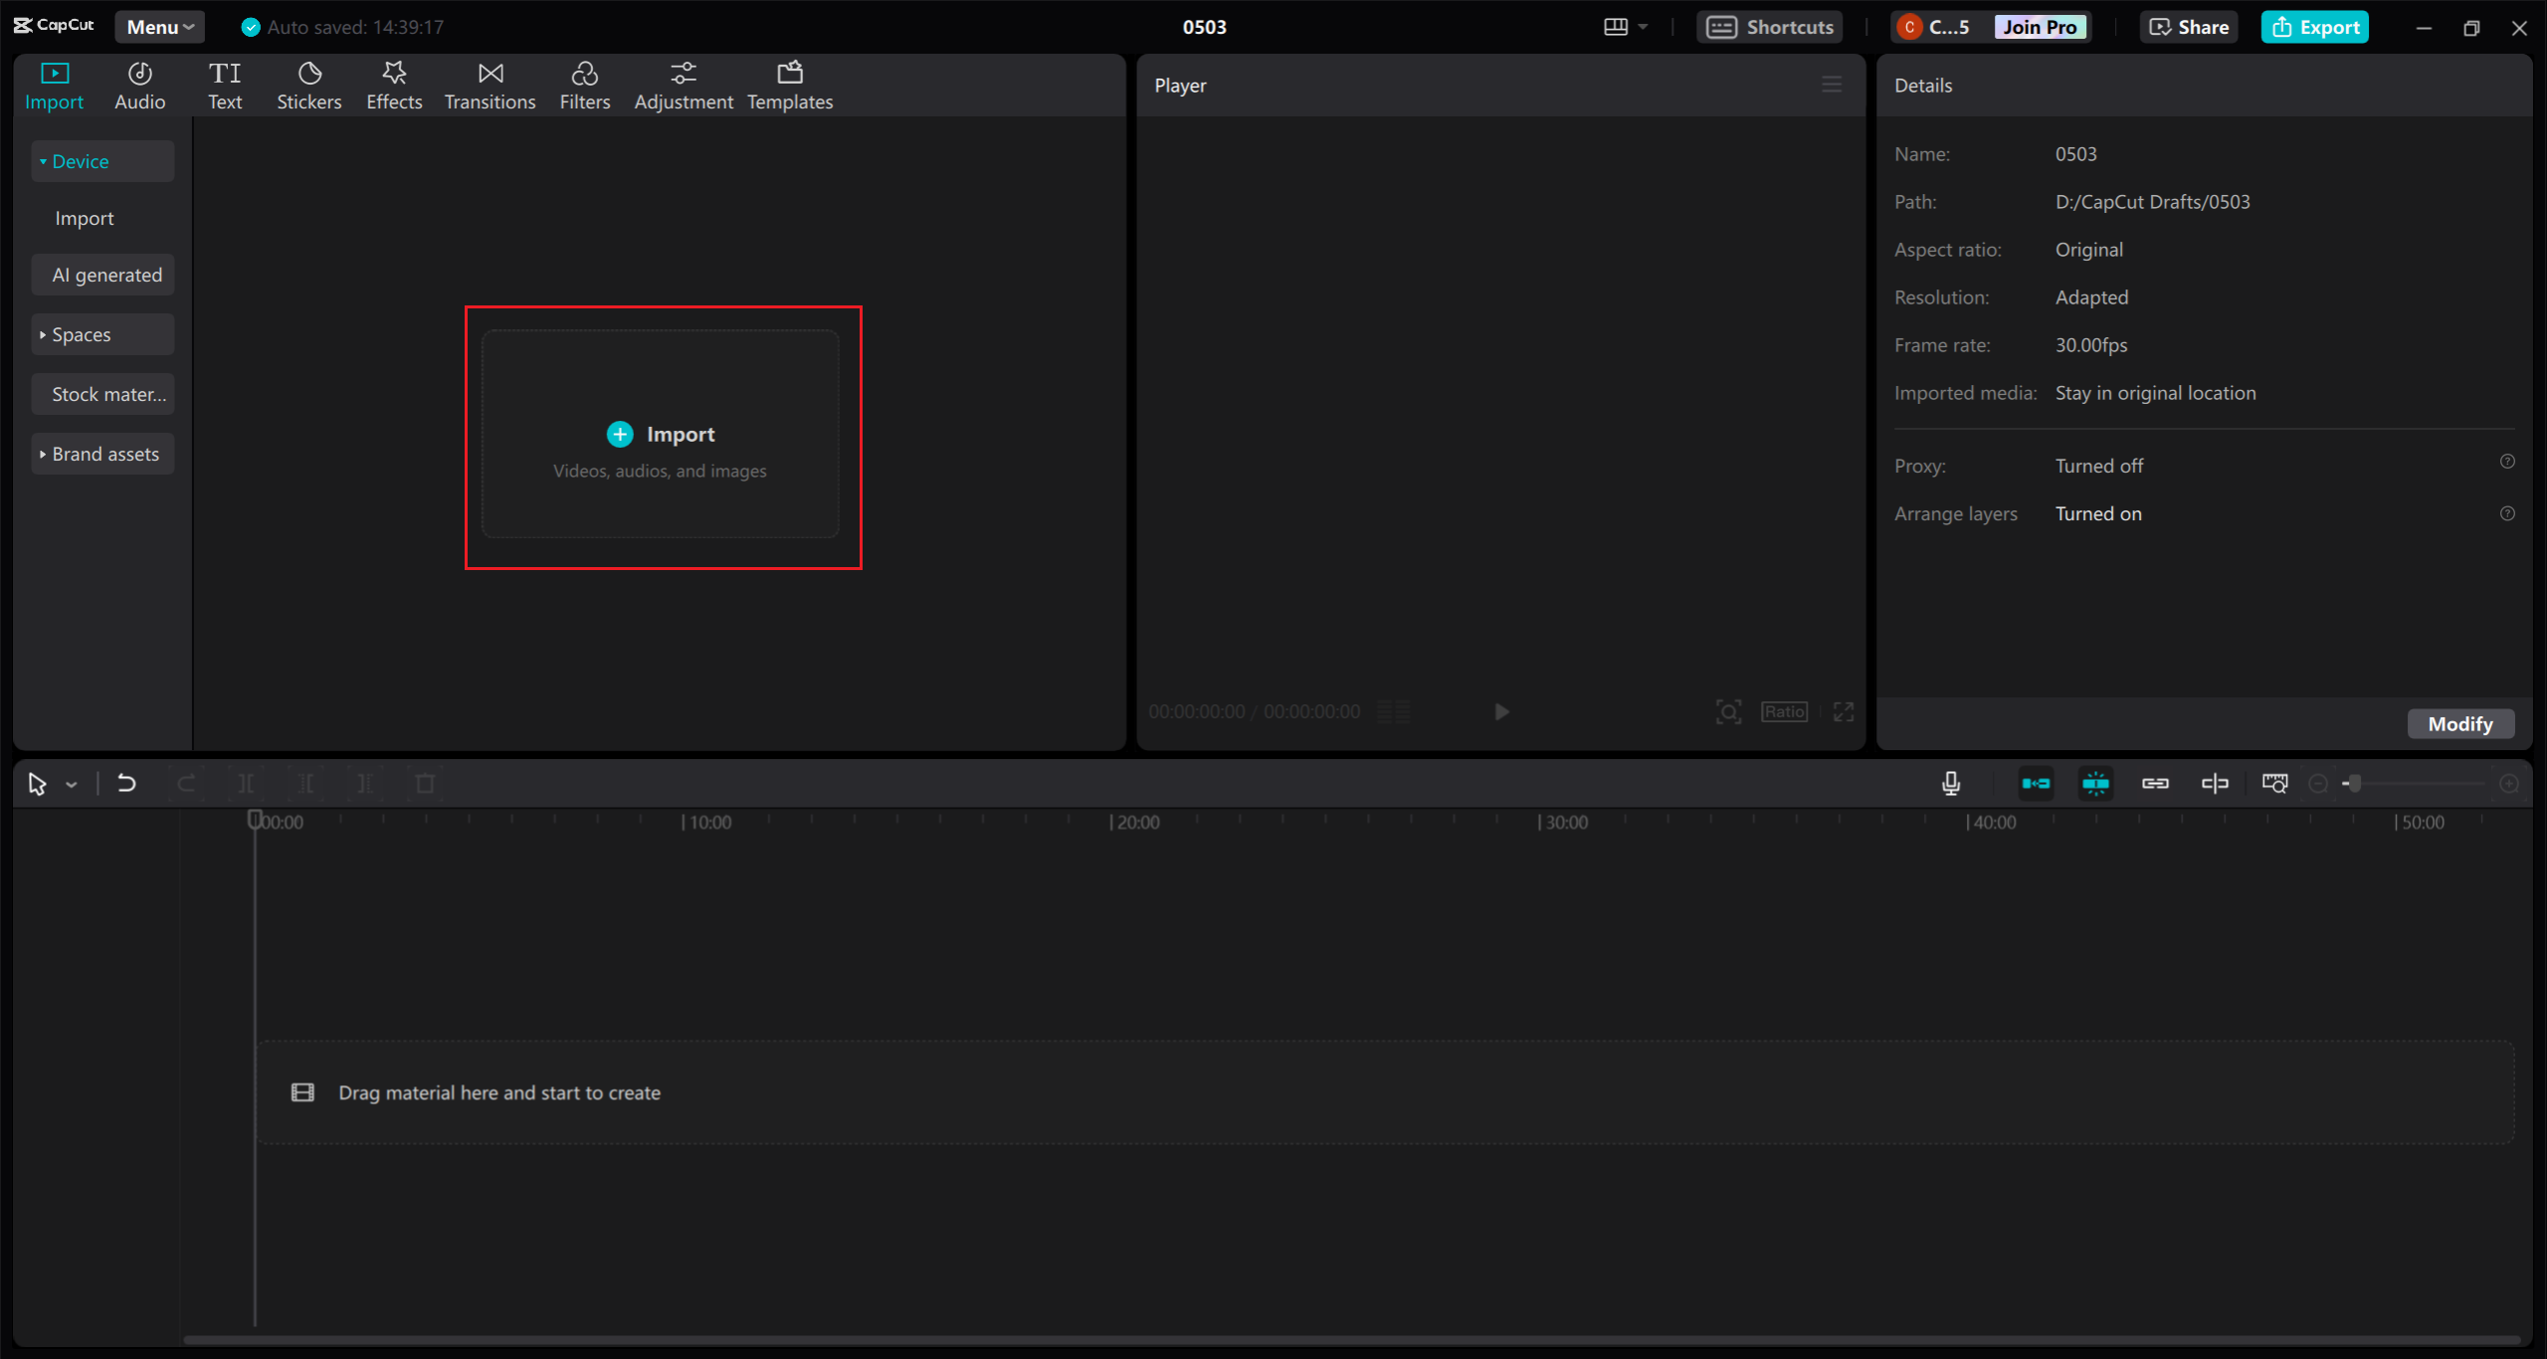Open the Menu dropdown

pyautogui.click(x=159, y=27)
